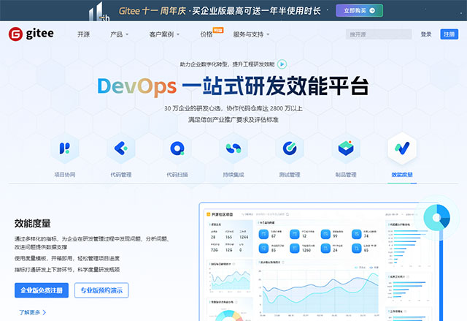The height and width of the screenshot is (321, 467).
Task: Select the 代码管理 product icon
Action: (x=120, y=148)
